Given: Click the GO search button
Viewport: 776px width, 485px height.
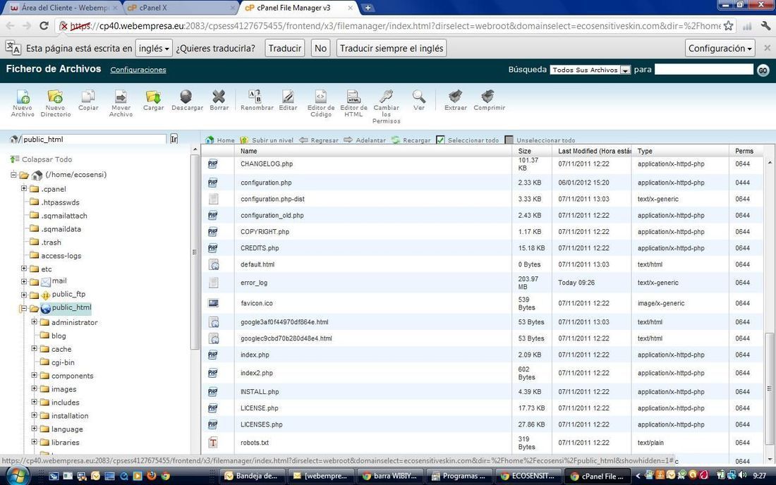Looking at the screenshot, I should 763,70.
